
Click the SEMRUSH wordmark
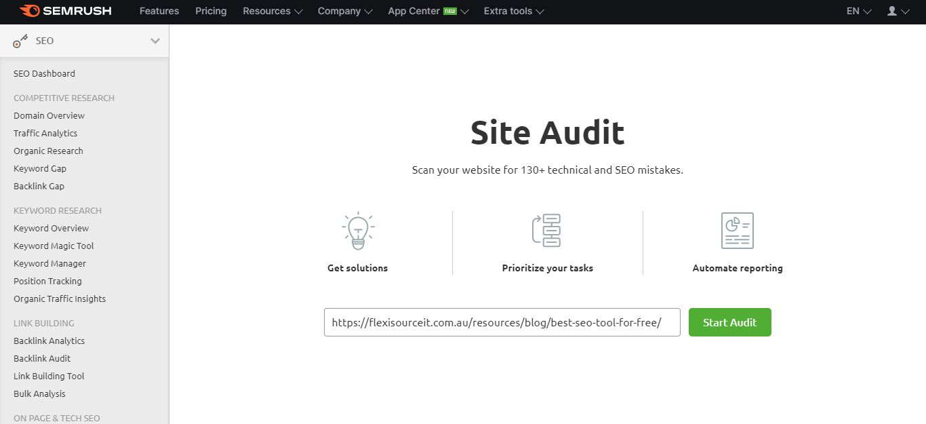tap(77, 11)
